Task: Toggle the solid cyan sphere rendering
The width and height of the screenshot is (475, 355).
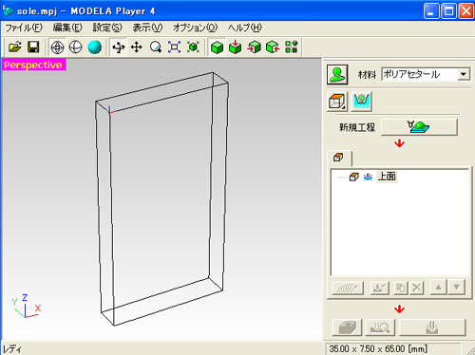Action: click(x=94, y=47)
